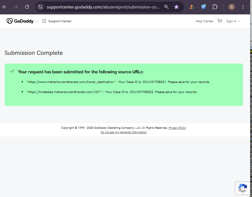This screenshot has width=252, height=197.
Task: Click the browser forward arrow
Action: click(16, 7)
